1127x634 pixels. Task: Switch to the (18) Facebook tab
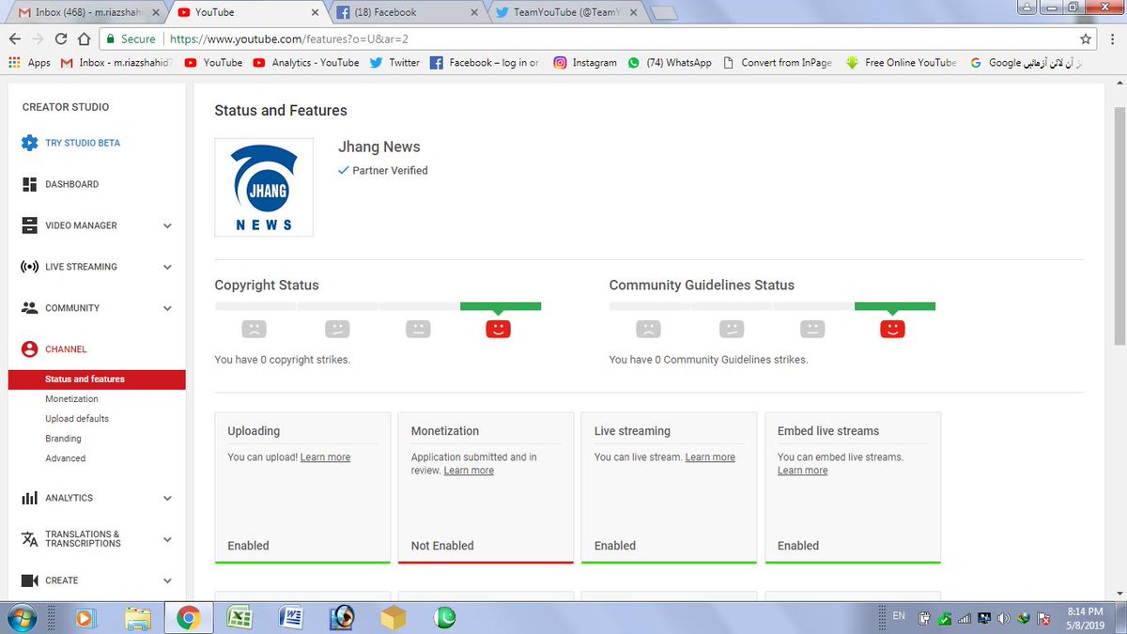point(407,13)
